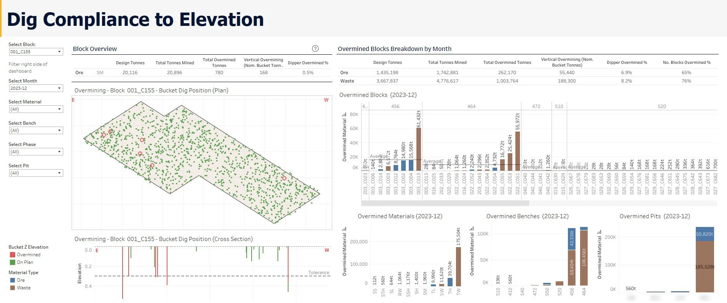Click the 560t label in Overmined Pits chart
Image resolution: width=727 pixels, height=303 pixels.
click(x=631, y=289)
